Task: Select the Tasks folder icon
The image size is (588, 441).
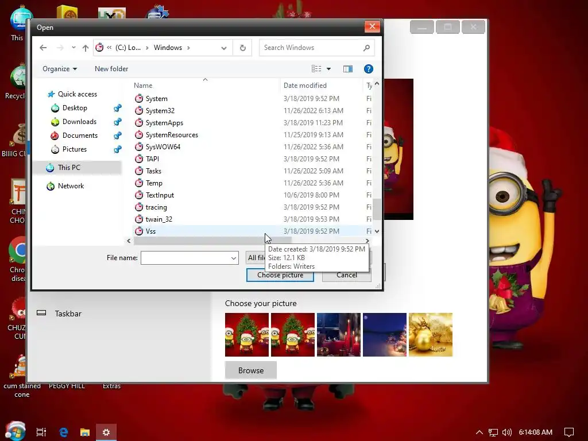Action: tap(139, 171)
